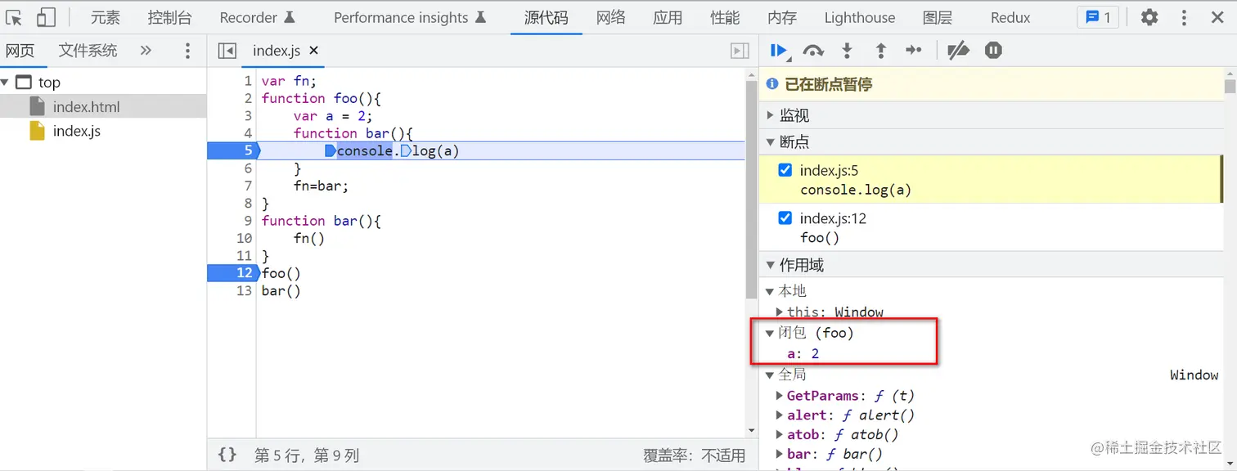1237x471 pixels.
Task: Toggle breakpoint on line 12 gutter
Action: (x=233, y=273)
